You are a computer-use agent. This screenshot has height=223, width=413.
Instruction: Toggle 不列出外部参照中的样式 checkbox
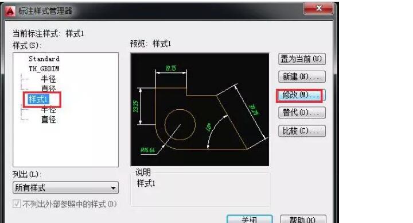(17, 203)
